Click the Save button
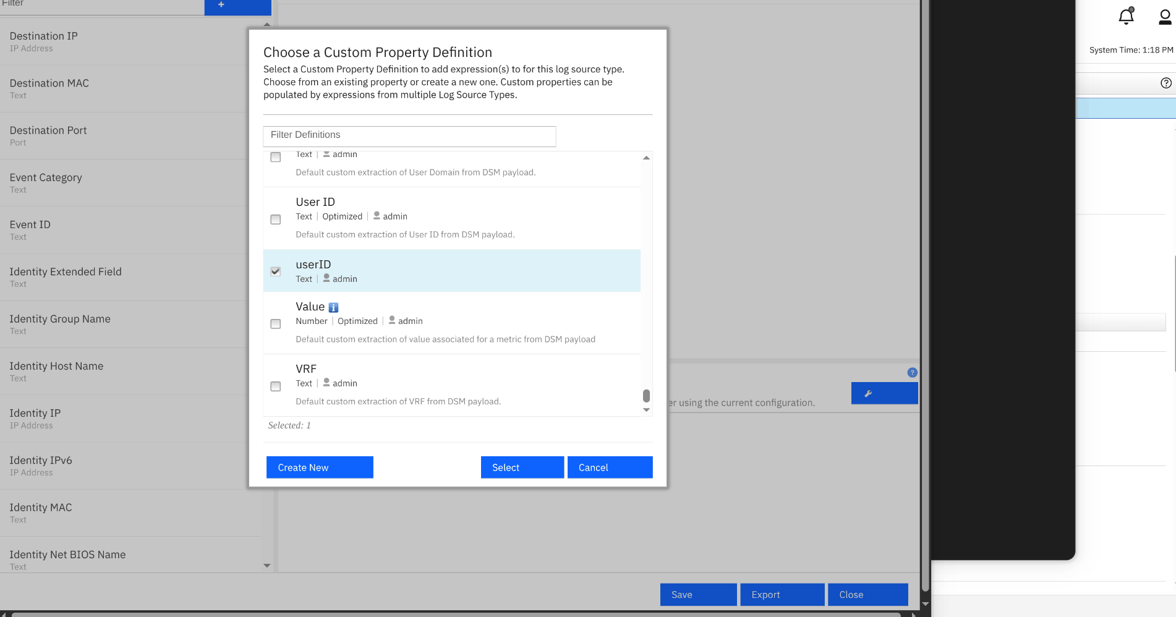The height and width of the screenshot is (617, 1176). 699,595
